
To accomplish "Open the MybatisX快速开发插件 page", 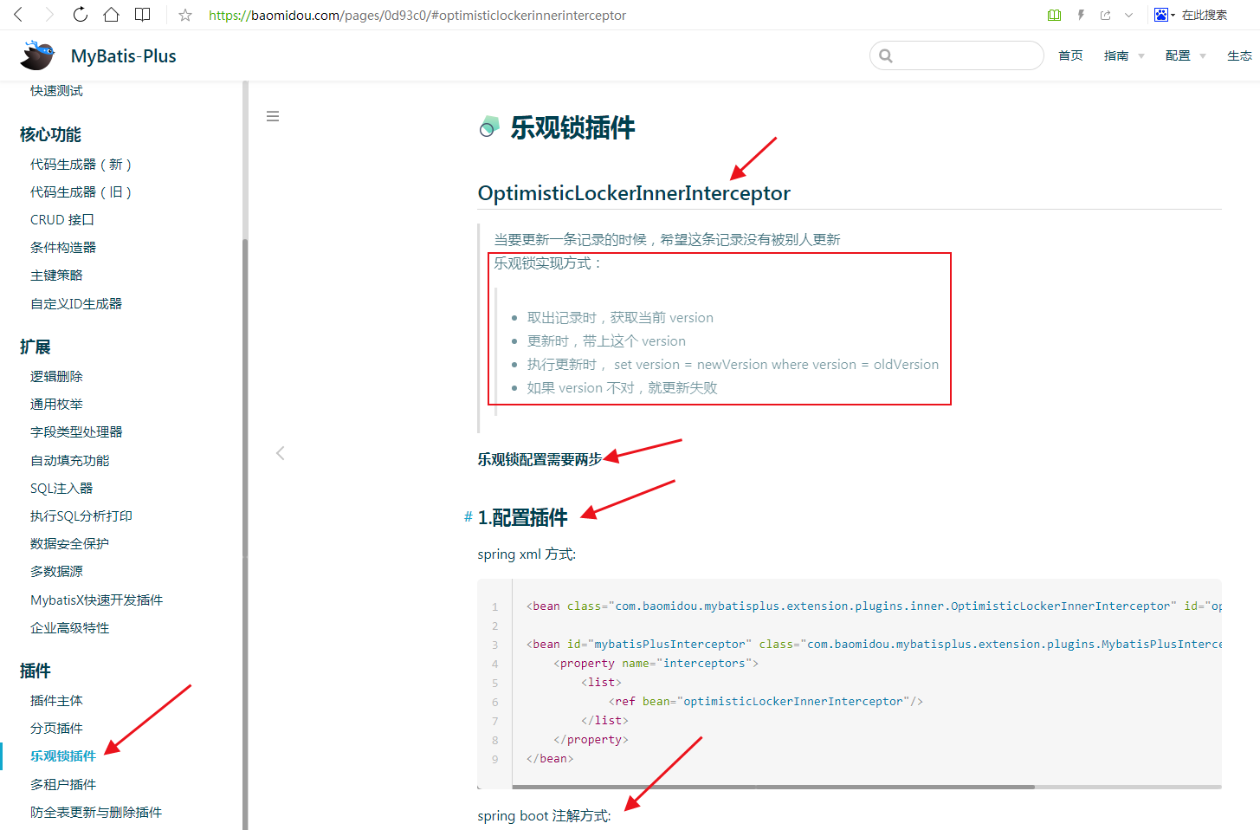I will [97, 600].
